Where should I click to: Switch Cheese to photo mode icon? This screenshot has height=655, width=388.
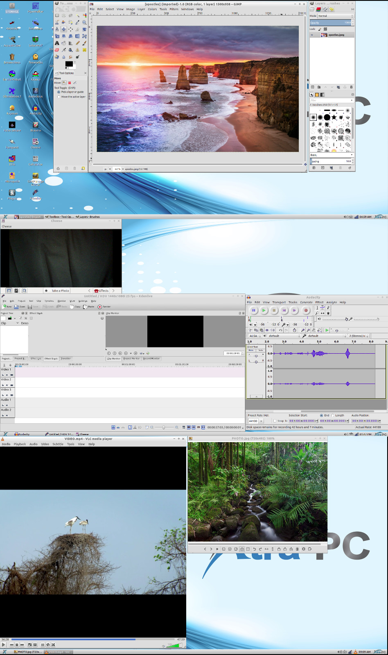pos(9,291)
